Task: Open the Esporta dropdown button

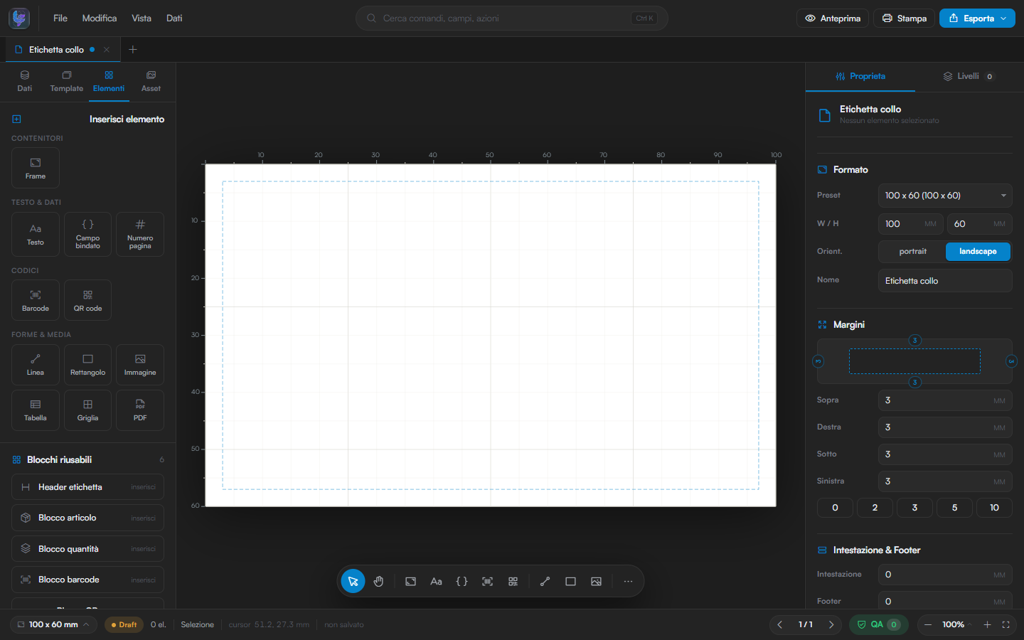Action: pyautogui.click(x=977, y=18)
